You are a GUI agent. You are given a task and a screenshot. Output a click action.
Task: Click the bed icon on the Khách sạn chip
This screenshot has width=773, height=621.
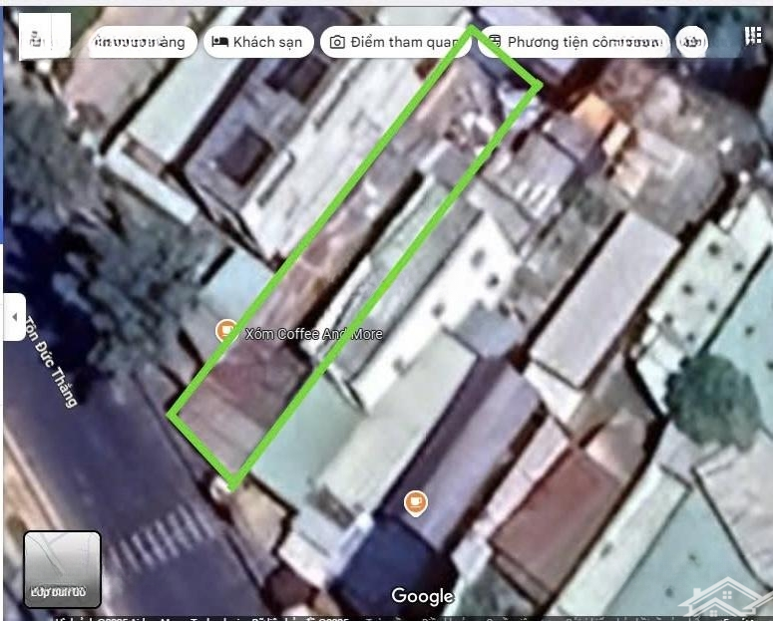point(220,42)
